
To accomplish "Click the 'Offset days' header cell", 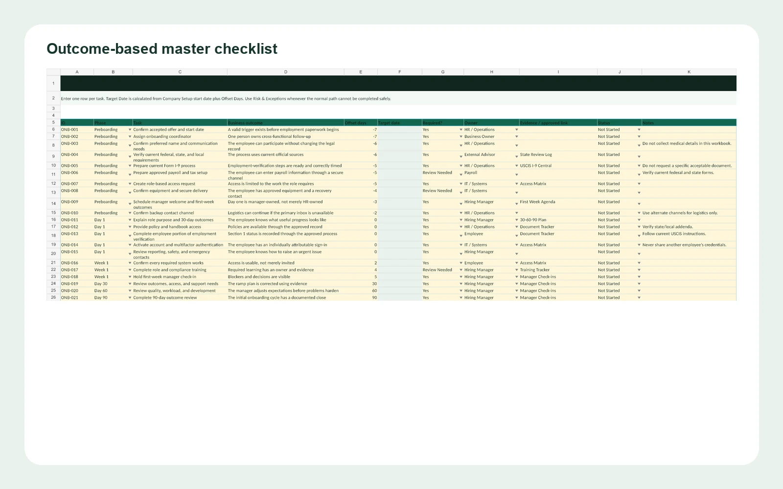I will [361, 123].
